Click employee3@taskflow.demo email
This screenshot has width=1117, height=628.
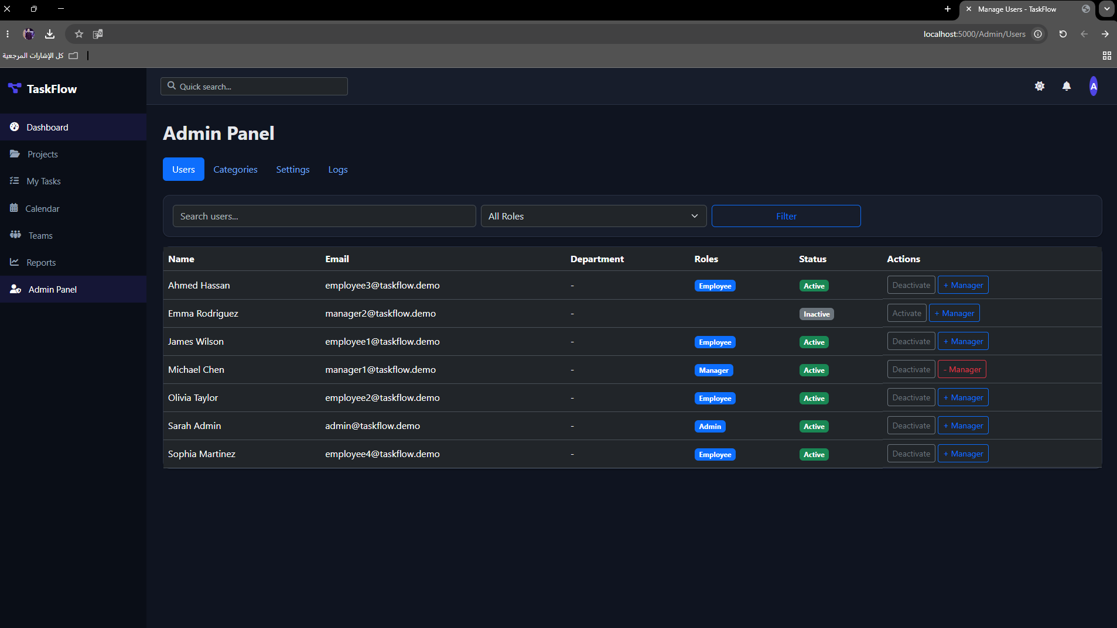point(382,285)
